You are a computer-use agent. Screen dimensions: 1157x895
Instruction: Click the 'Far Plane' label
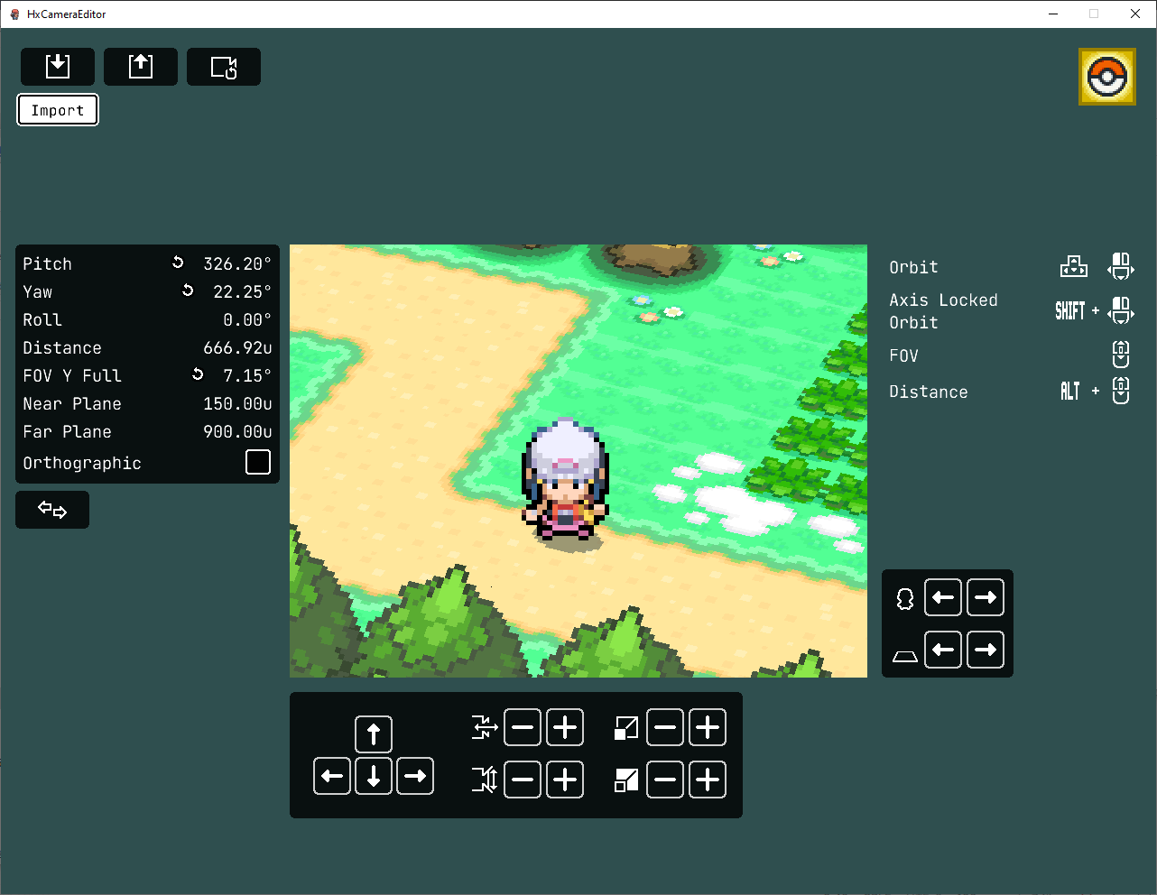(68, 431)
